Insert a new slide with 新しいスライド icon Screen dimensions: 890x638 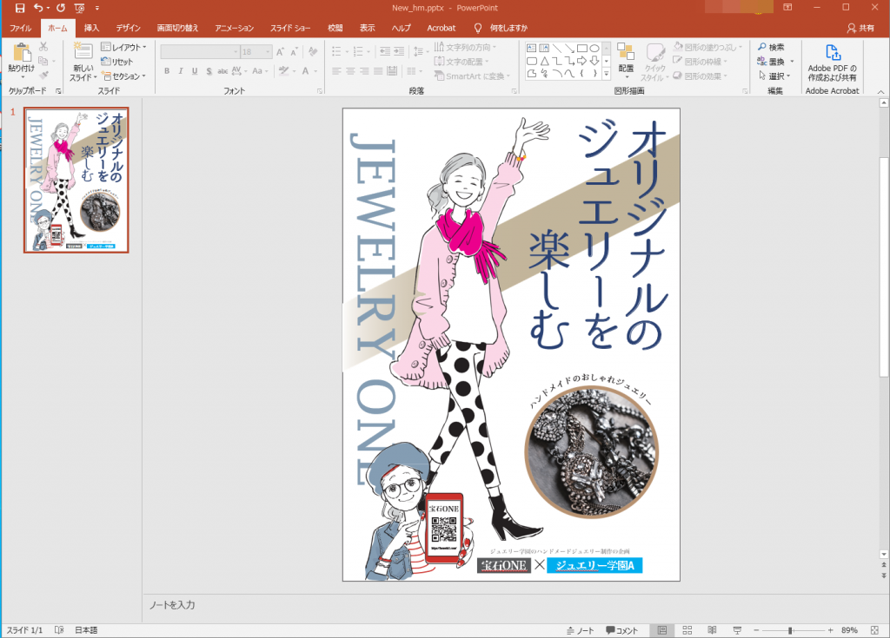click(x=83, y=54)
